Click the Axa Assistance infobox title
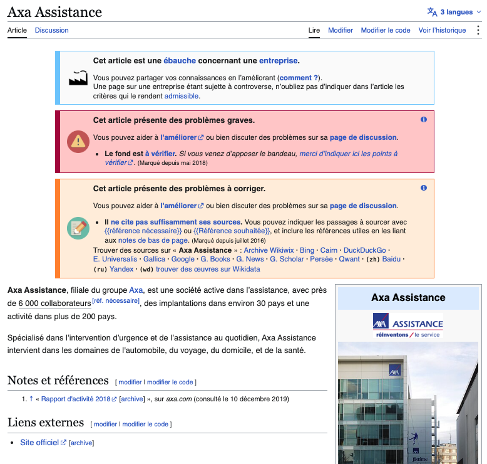 click(408, 297)
